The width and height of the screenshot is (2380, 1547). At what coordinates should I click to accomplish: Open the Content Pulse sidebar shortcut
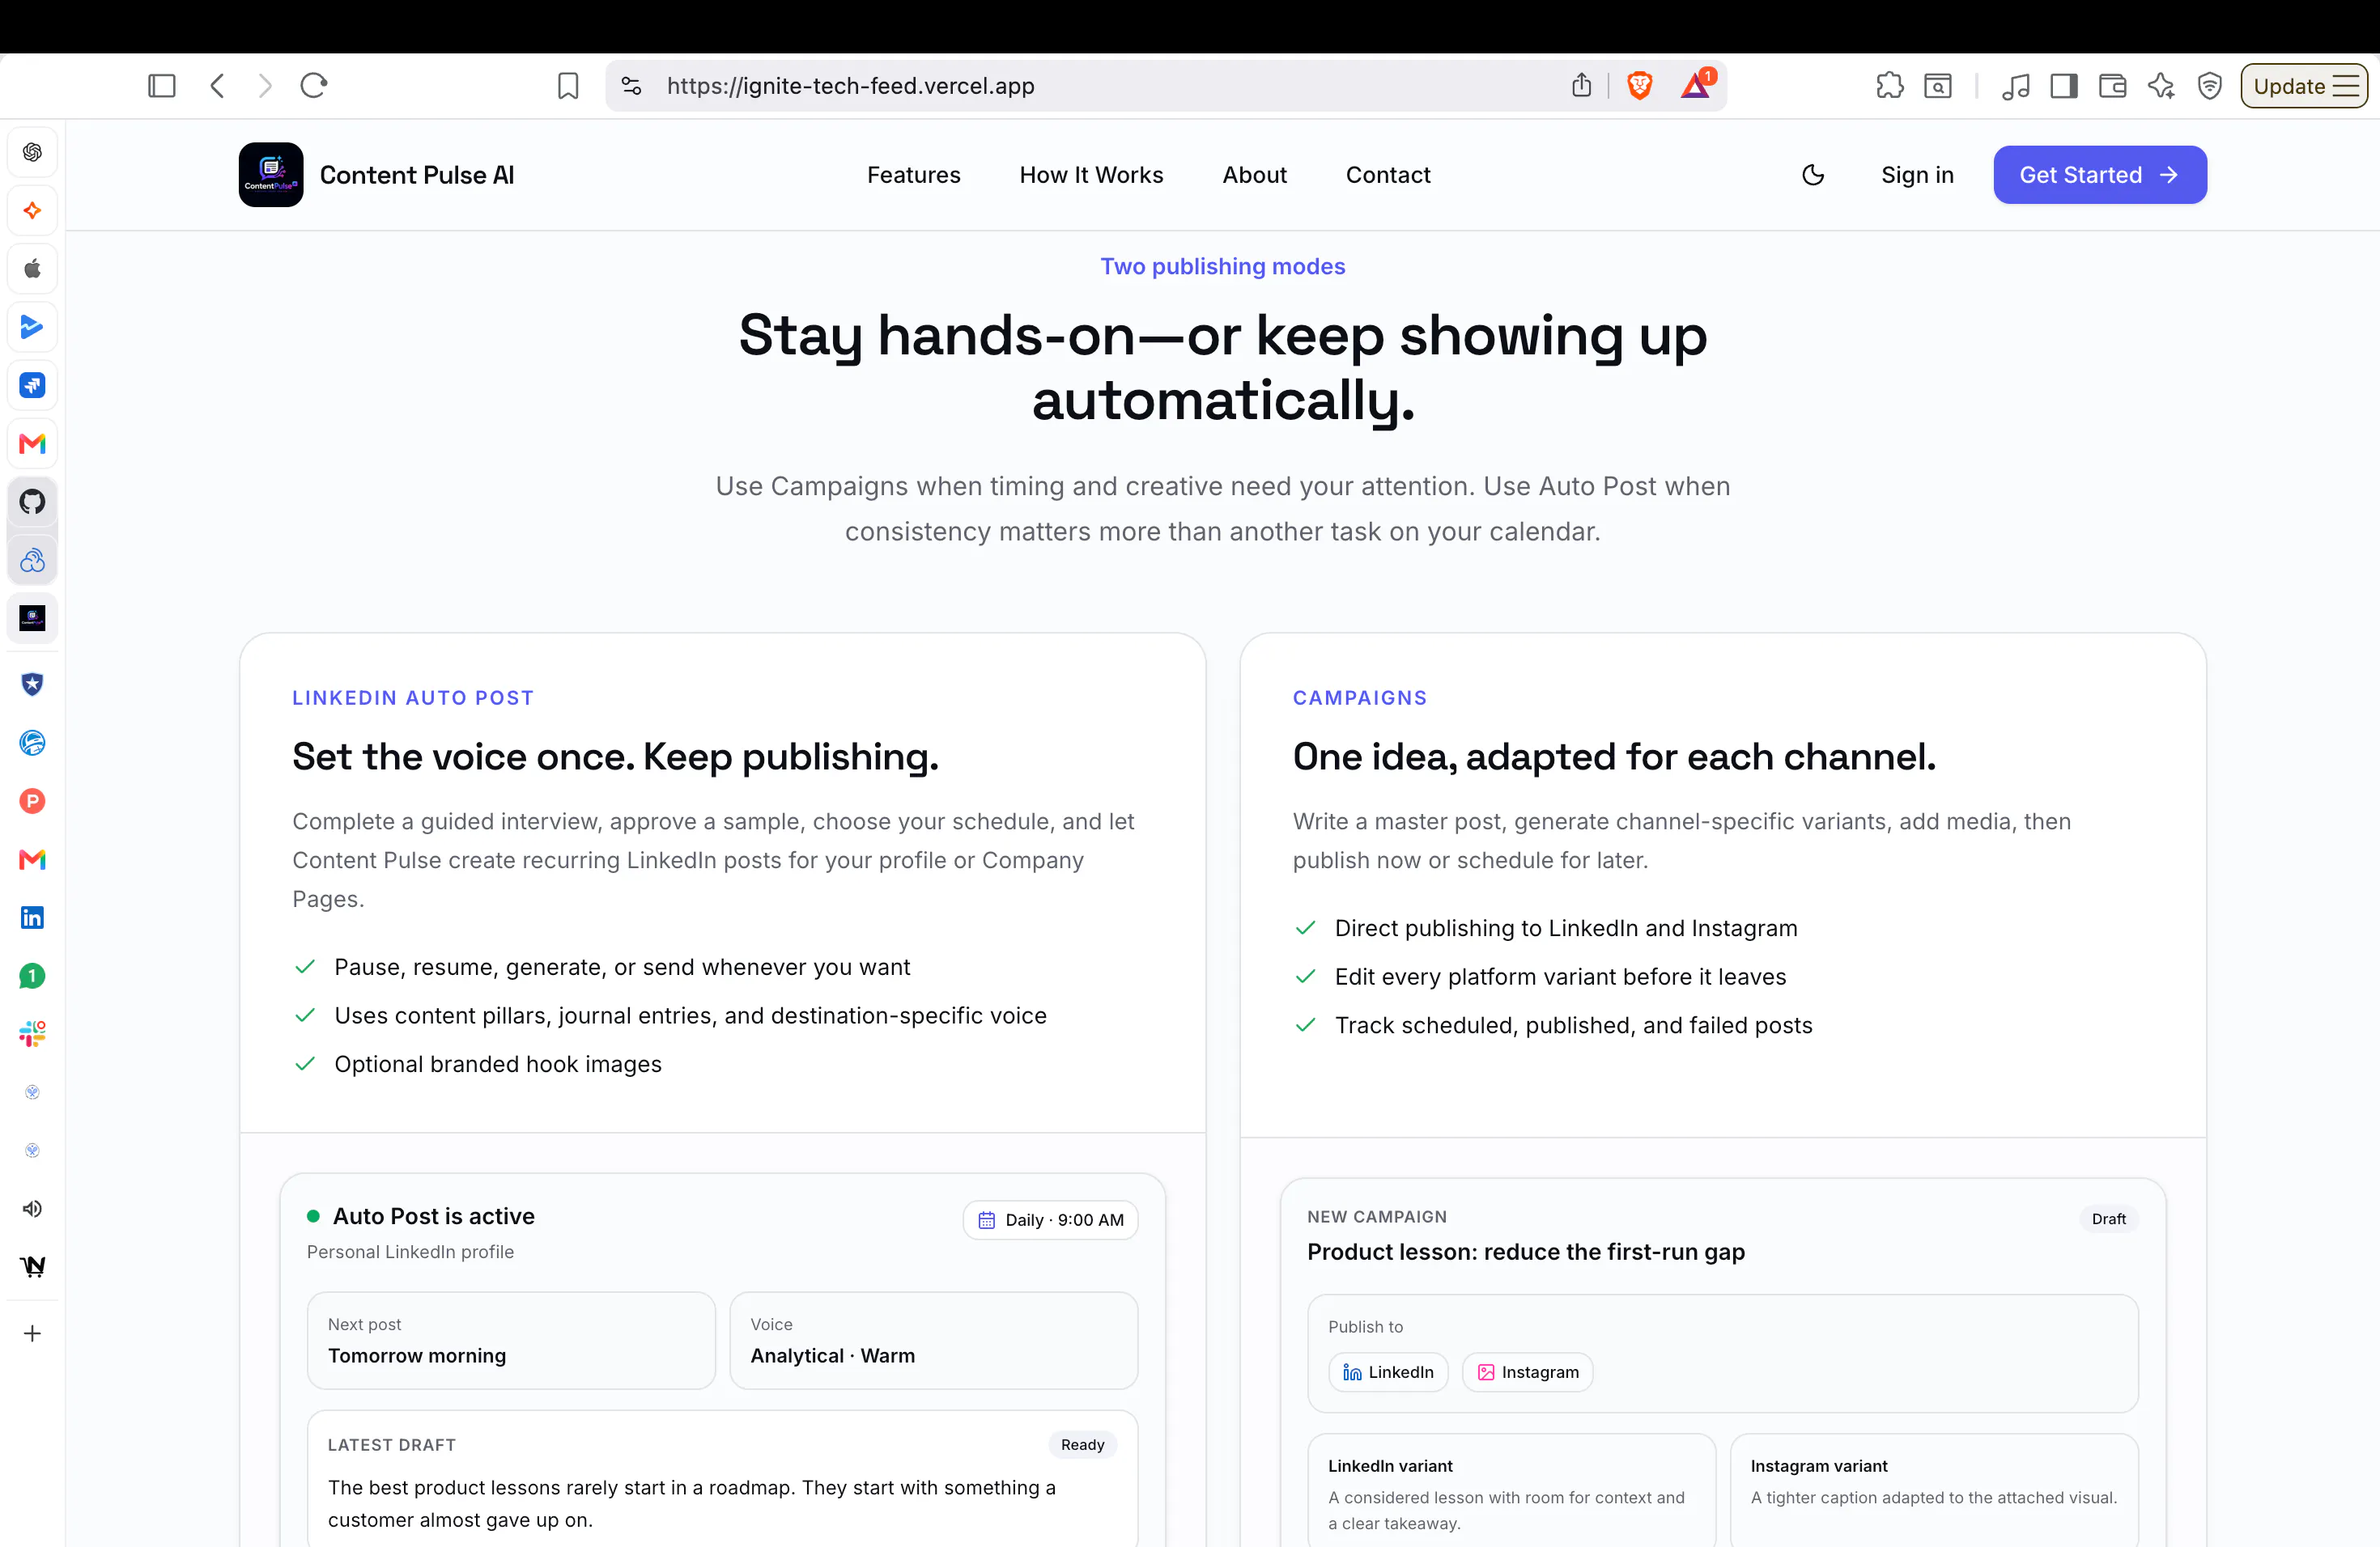point(32,619)
